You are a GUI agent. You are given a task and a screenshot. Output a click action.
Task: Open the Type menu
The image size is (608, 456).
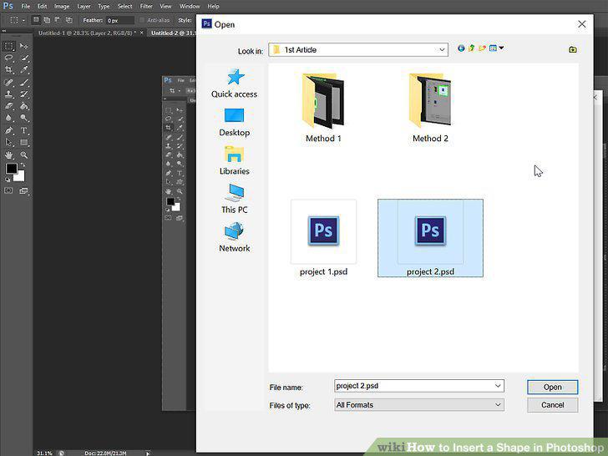click(104, 6)
